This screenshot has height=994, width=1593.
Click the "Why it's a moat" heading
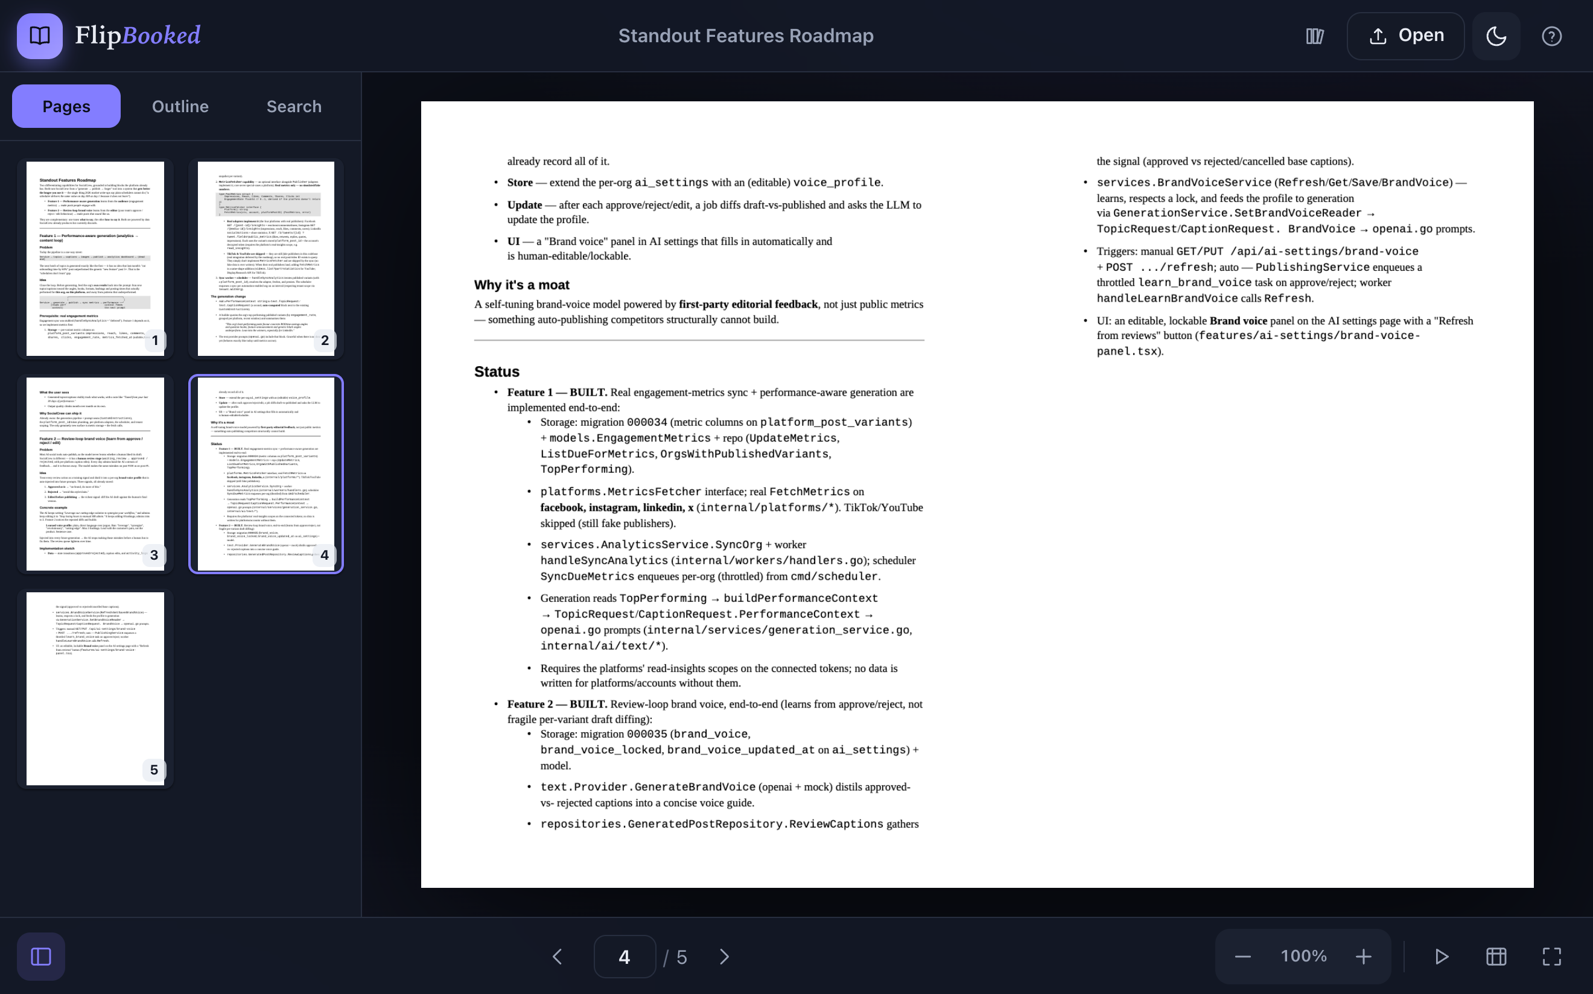521,285
